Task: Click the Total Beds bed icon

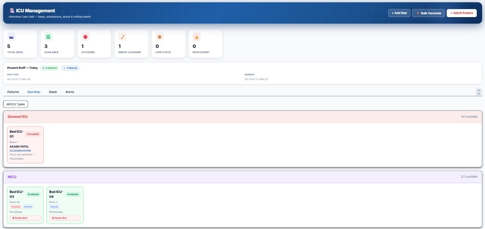Action: click(11, 37)
